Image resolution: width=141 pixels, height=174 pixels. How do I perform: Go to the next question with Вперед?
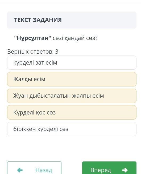point(109,168)
